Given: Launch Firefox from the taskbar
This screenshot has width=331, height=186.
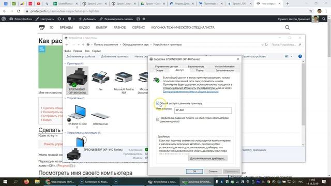Looking at the screenshot, I should pos(26,181).
